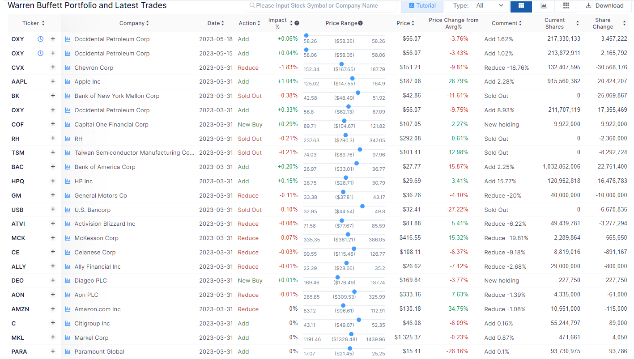Sort the table by Company column
The height and width of the screenshot is (359, 634).
134,23
